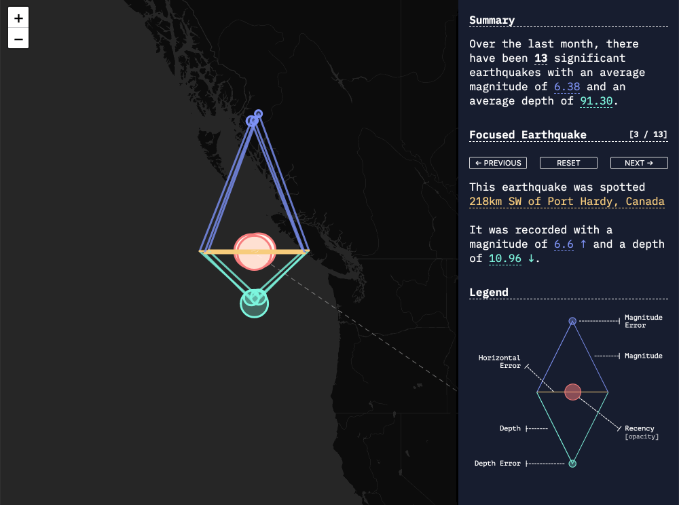This screenshot has width=679, height=505.
Task: Click the focused magnitude value 6.6
Action: [x=564, y=244]
